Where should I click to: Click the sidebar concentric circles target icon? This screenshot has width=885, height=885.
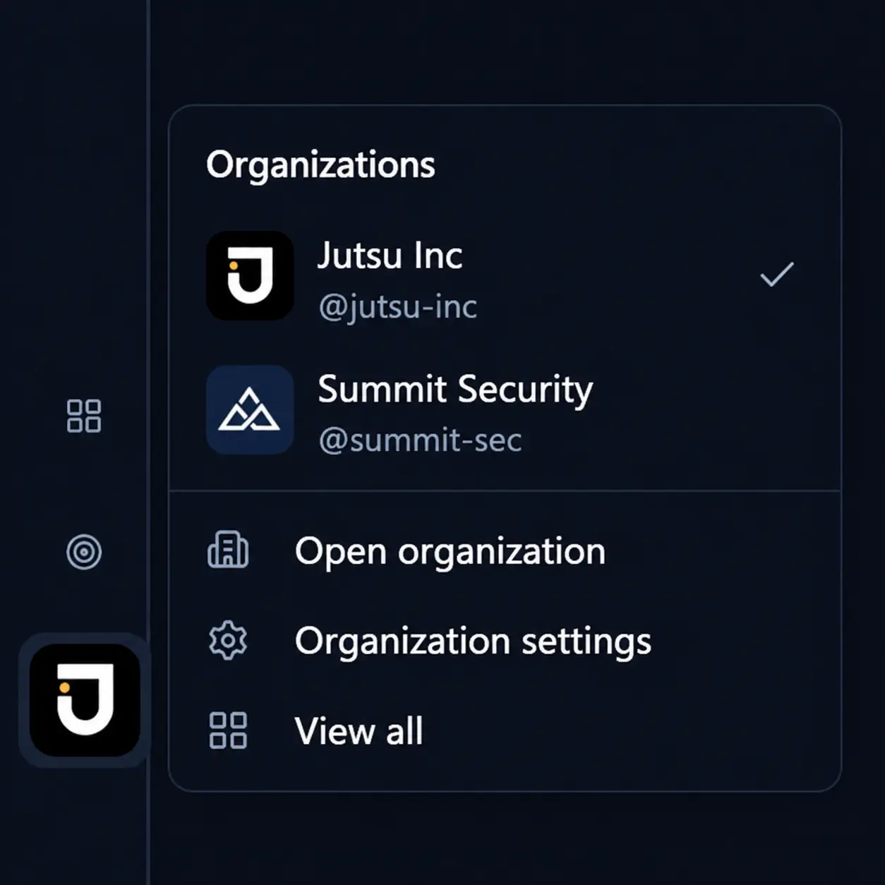coord(84,552)
